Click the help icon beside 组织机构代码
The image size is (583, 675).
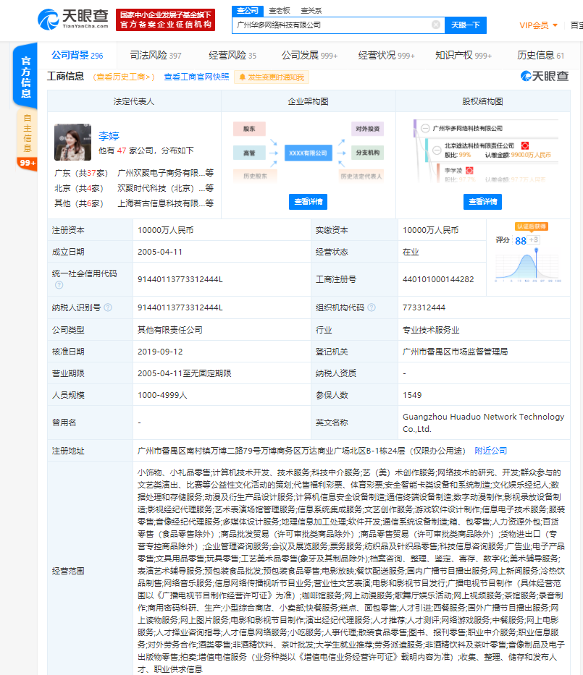tap(372, 307)
